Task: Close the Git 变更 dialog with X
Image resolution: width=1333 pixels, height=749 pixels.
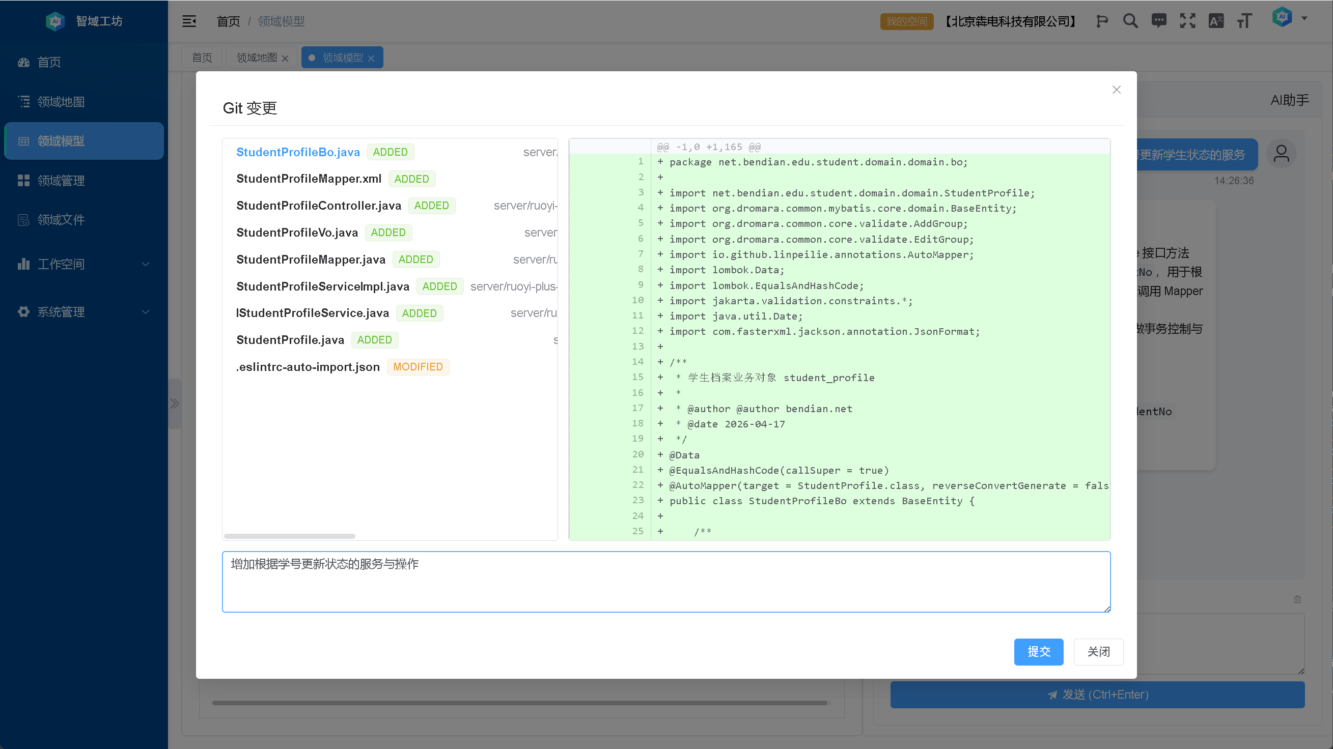Action: tap(1116, 90)
